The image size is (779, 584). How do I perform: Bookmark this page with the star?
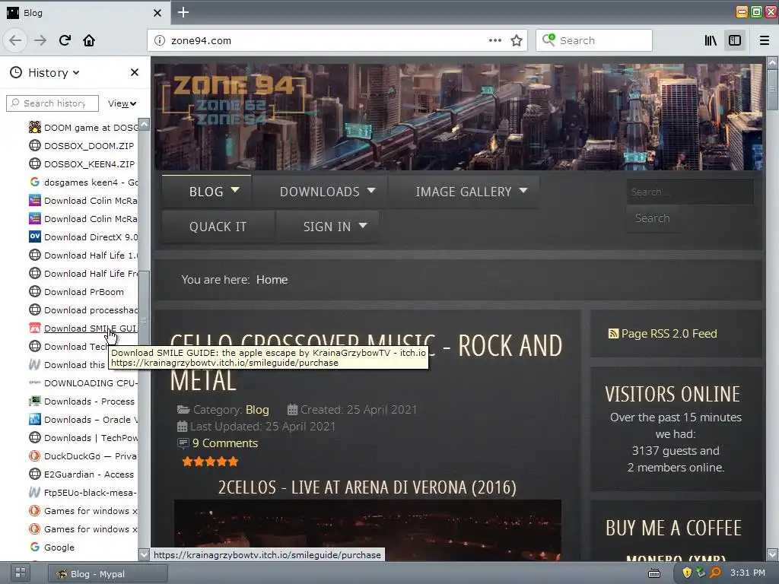pos(517,40)
